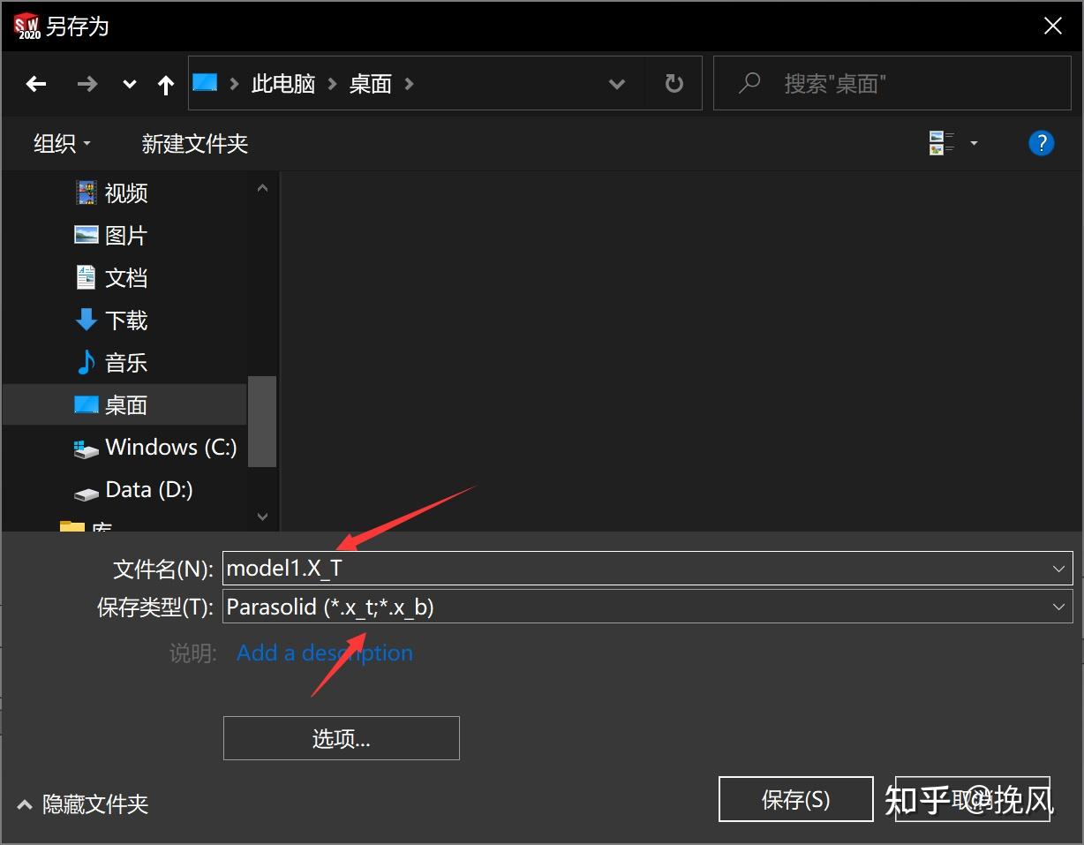This screenshot has width=1084, height=845.
Task: Open the Parasolid save type dropdown
Action: pos(1058,607)
